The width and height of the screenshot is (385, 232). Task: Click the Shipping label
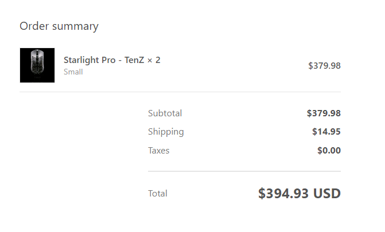pyautogui.click(x=166, y=132)
